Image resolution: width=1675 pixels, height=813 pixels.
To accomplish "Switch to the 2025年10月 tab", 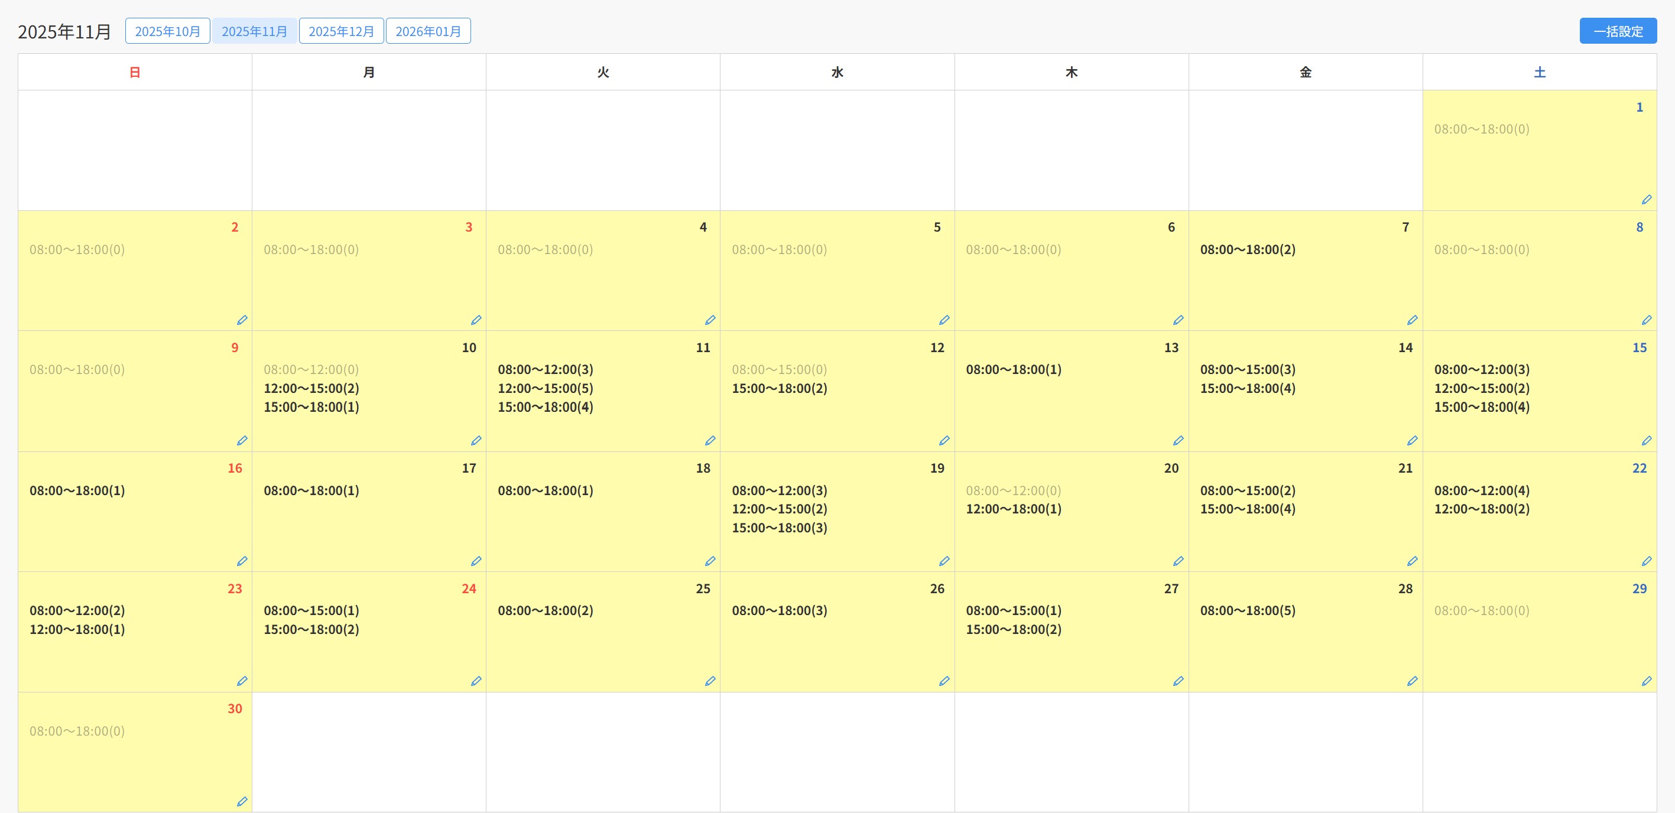I will pyautogui.click(x=167, y=31).
